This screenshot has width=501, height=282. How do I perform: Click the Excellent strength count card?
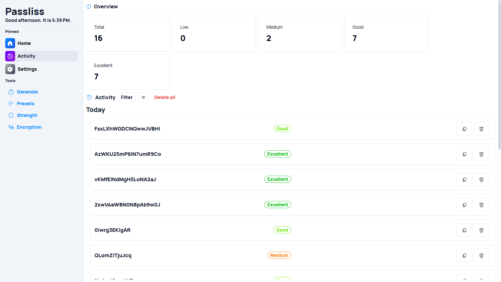click(x=128, y=72)
